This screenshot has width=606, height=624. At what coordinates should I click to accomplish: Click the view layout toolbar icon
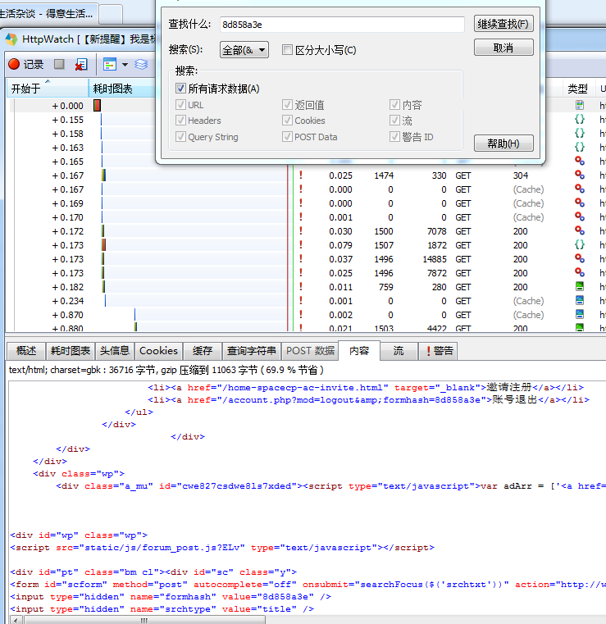[109, 64]
